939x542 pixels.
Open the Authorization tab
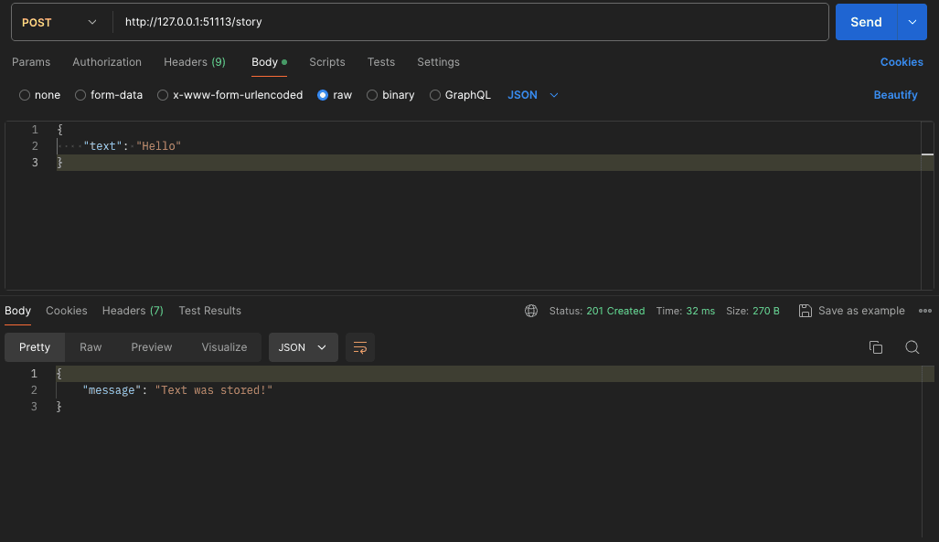coord(107,62)
